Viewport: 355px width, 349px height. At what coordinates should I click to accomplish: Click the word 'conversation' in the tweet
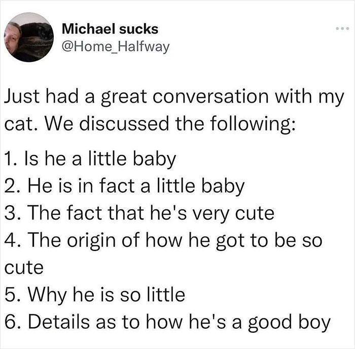(210, 96)
